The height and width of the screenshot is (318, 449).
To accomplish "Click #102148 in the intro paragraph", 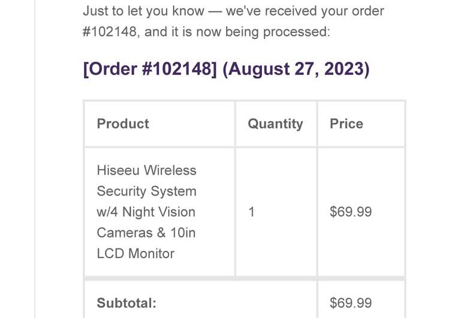I will tap(111, 31).
